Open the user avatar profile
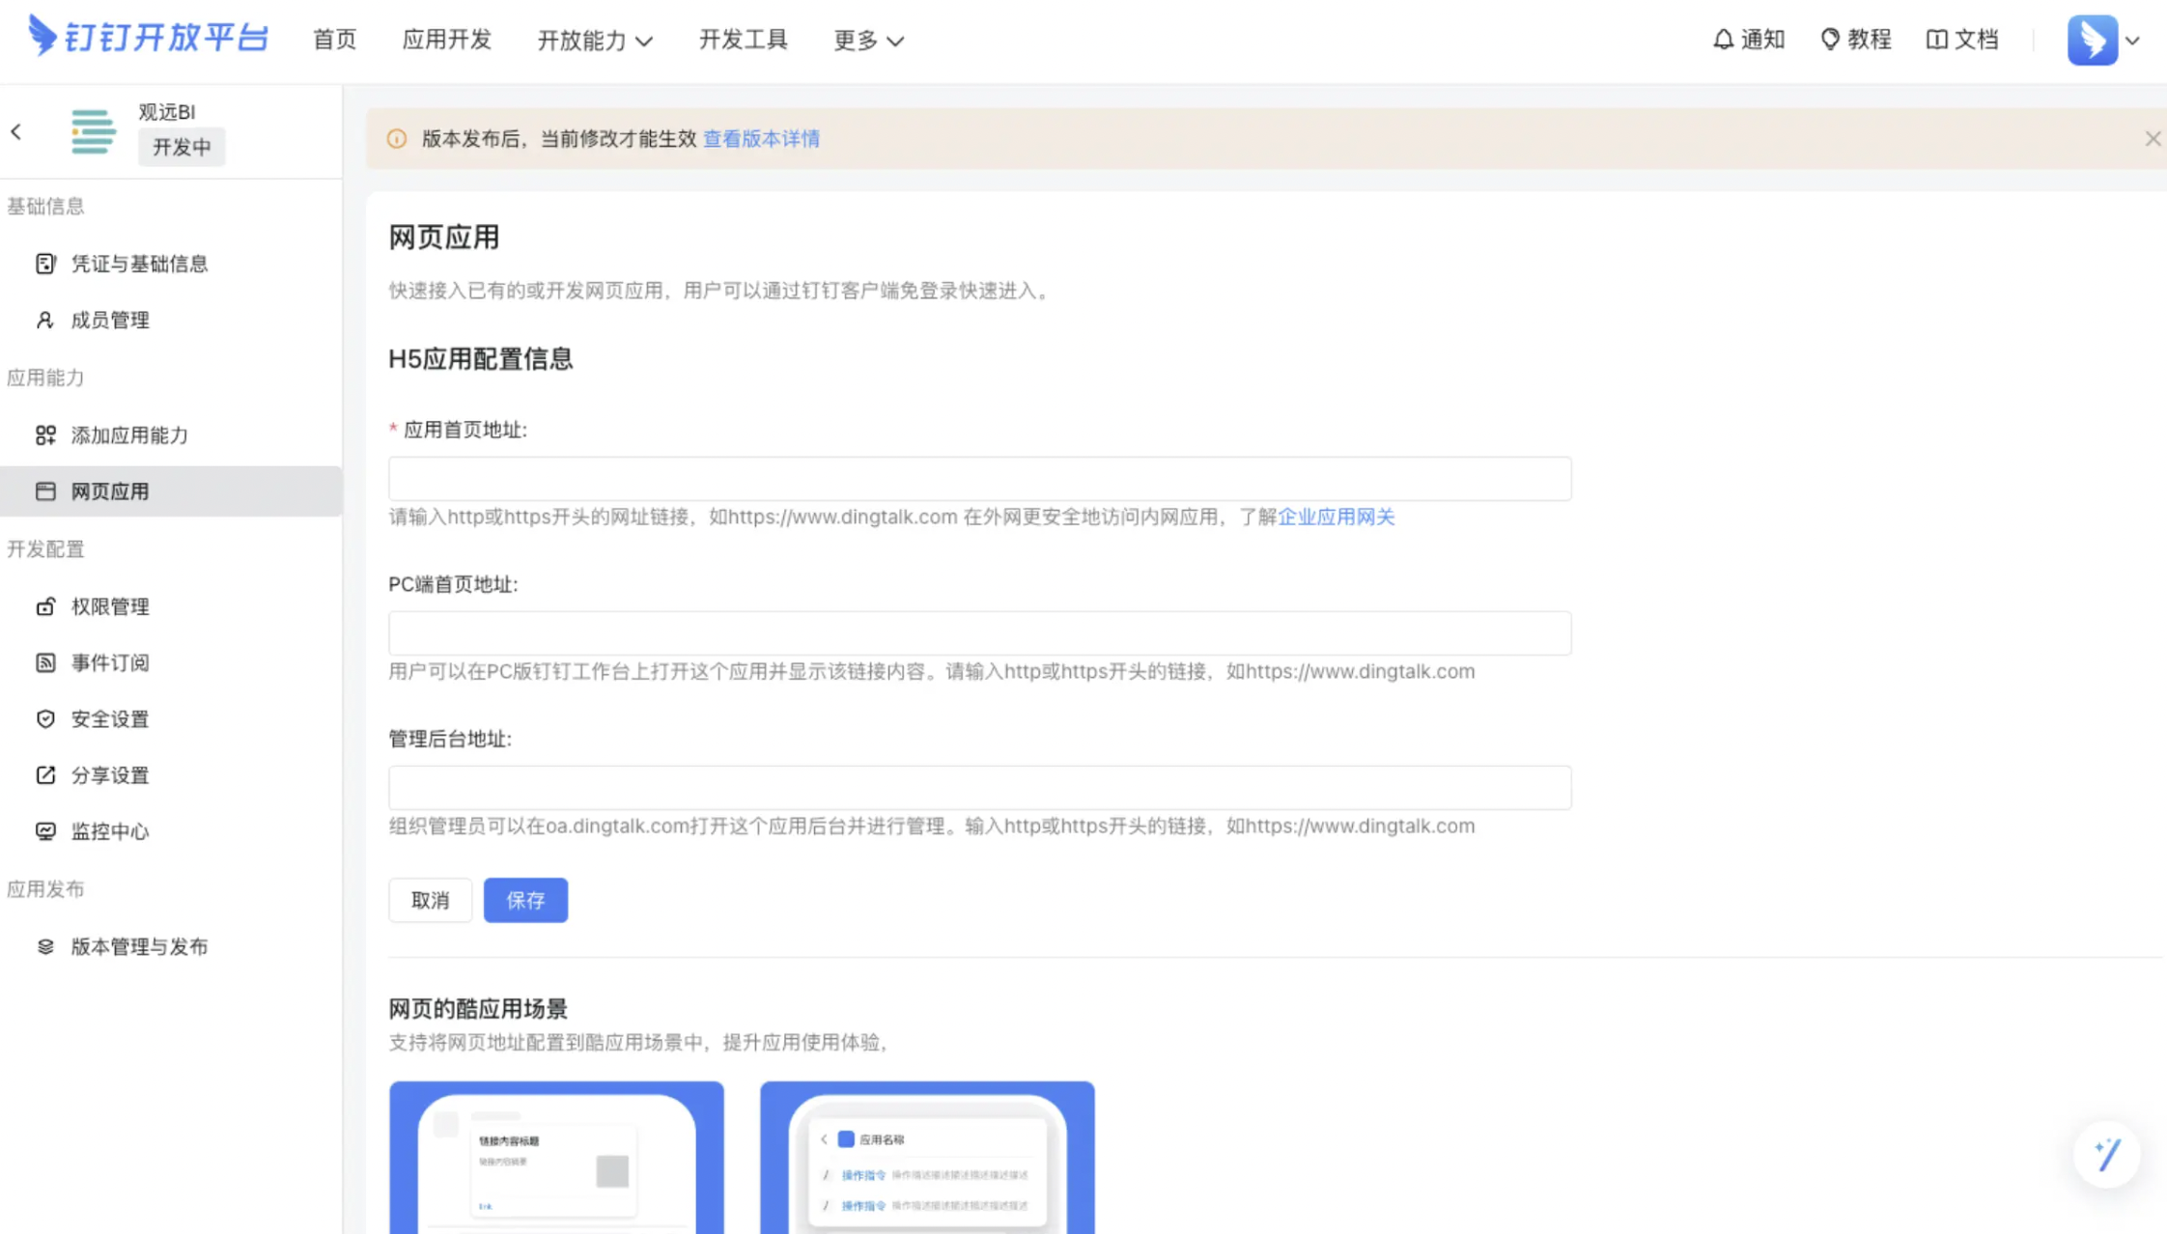 2093,40
